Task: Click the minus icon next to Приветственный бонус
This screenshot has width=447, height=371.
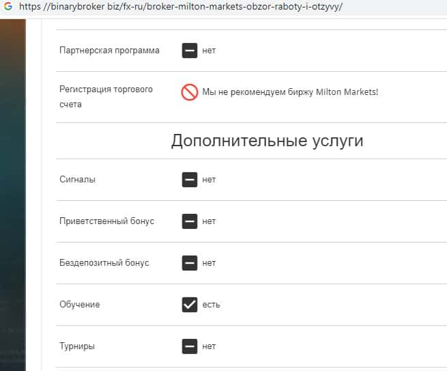Action: 190,221
